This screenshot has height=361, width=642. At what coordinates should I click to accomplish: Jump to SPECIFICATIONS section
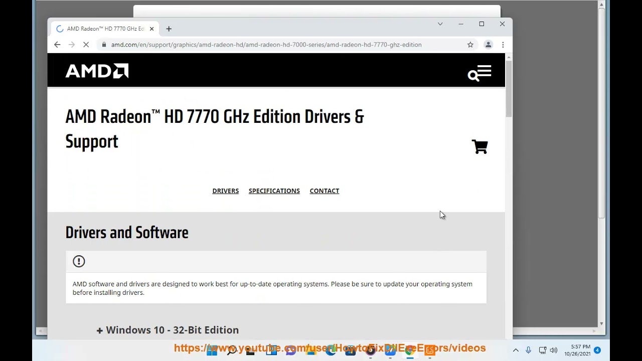pyautogui.click(x=274, y=191)
